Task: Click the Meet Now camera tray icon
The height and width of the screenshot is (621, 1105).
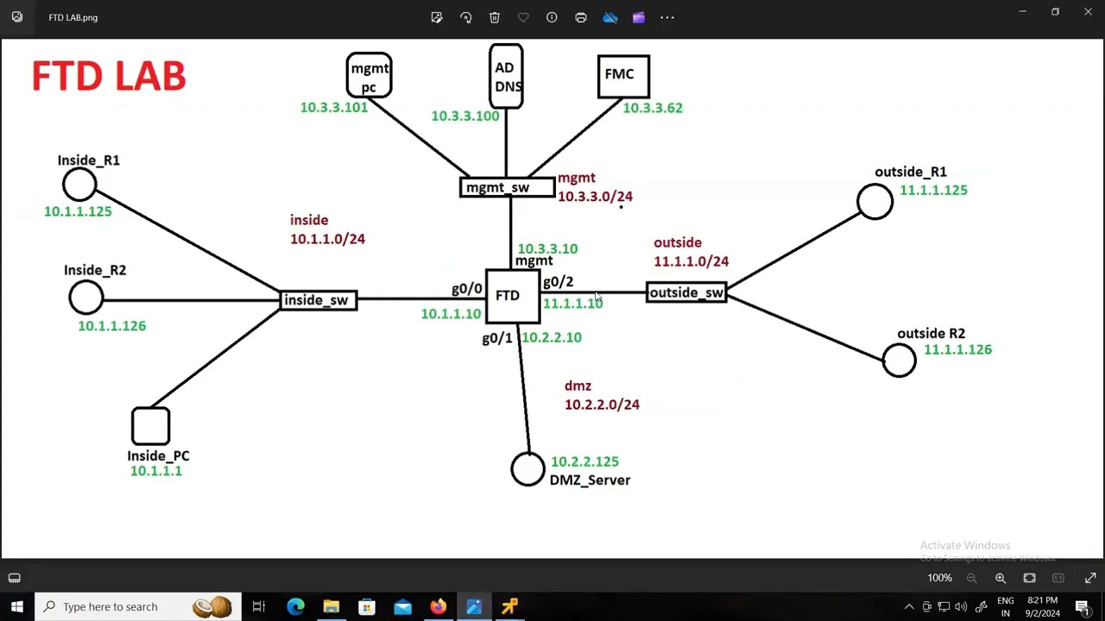Action: (x=927, y=606)
